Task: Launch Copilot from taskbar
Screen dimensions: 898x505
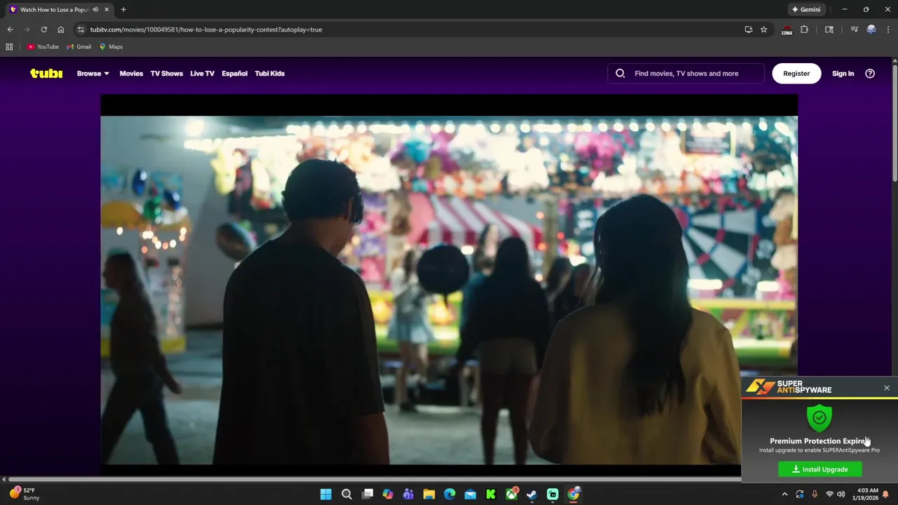Action: (x=388, y=494)
